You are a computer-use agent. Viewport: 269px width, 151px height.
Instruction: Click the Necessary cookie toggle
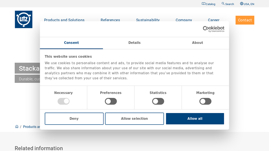click(64, 101)
